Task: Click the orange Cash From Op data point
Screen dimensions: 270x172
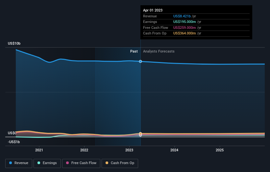Action: [x=140, y=133]
